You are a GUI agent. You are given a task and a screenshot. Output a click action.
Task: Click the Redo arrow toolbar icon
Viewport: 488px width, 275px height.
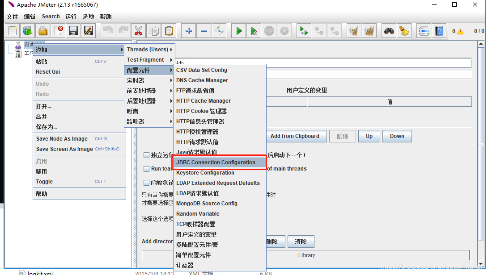[123, 31]
